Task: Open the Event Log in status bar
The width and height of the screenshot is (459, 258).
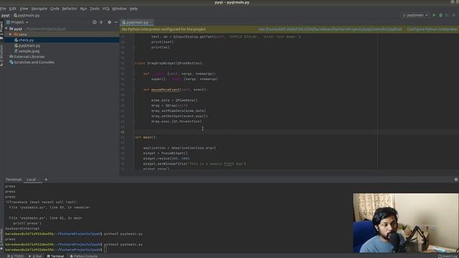Action: [x=448, y=256]
